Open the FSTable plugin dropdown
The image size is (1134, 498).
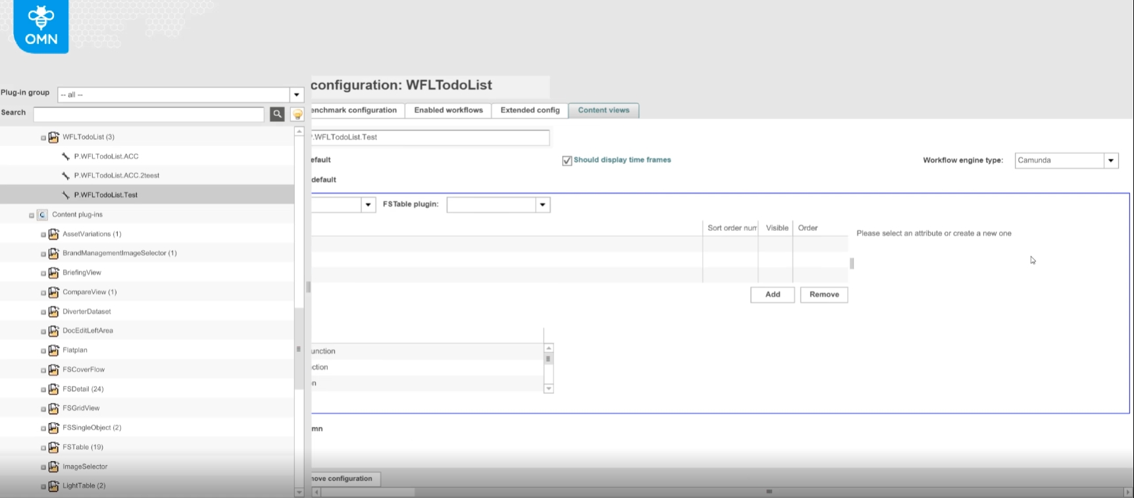(x=542, y=205)
